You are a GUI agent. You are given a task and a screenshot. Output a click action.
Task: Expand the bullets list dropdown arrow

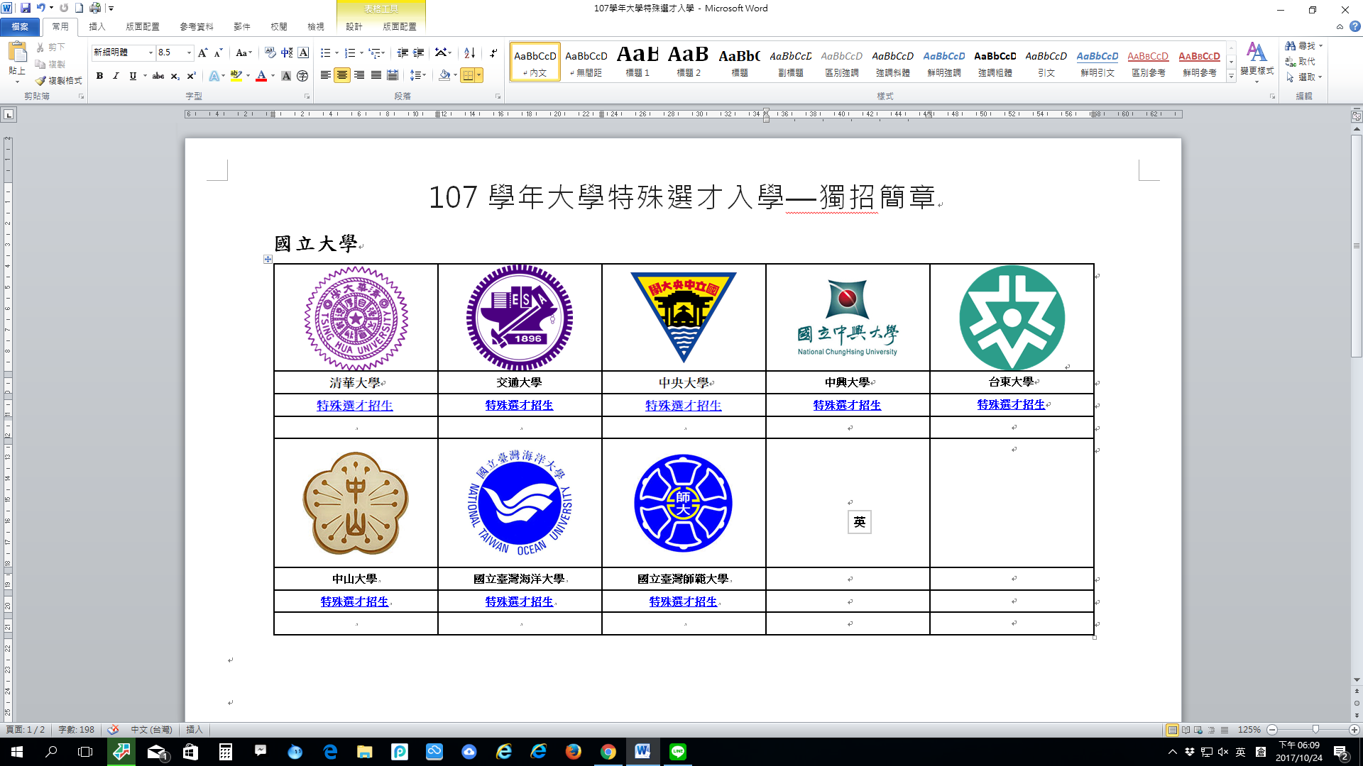click(336, 52)
